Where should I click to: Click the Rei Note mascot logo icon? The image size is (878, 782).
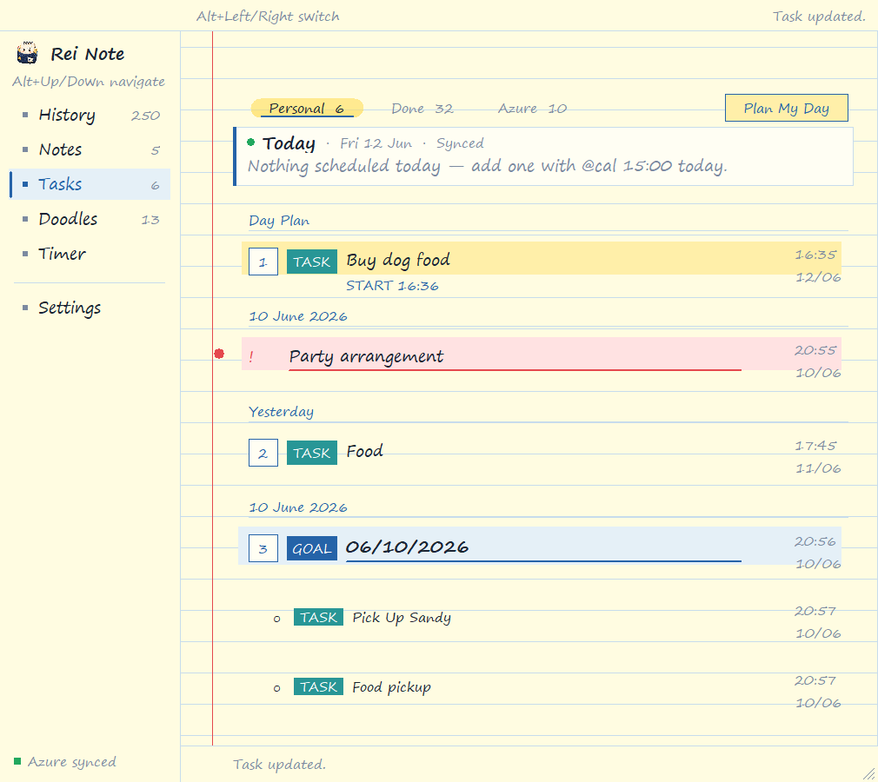click(27, 53)
